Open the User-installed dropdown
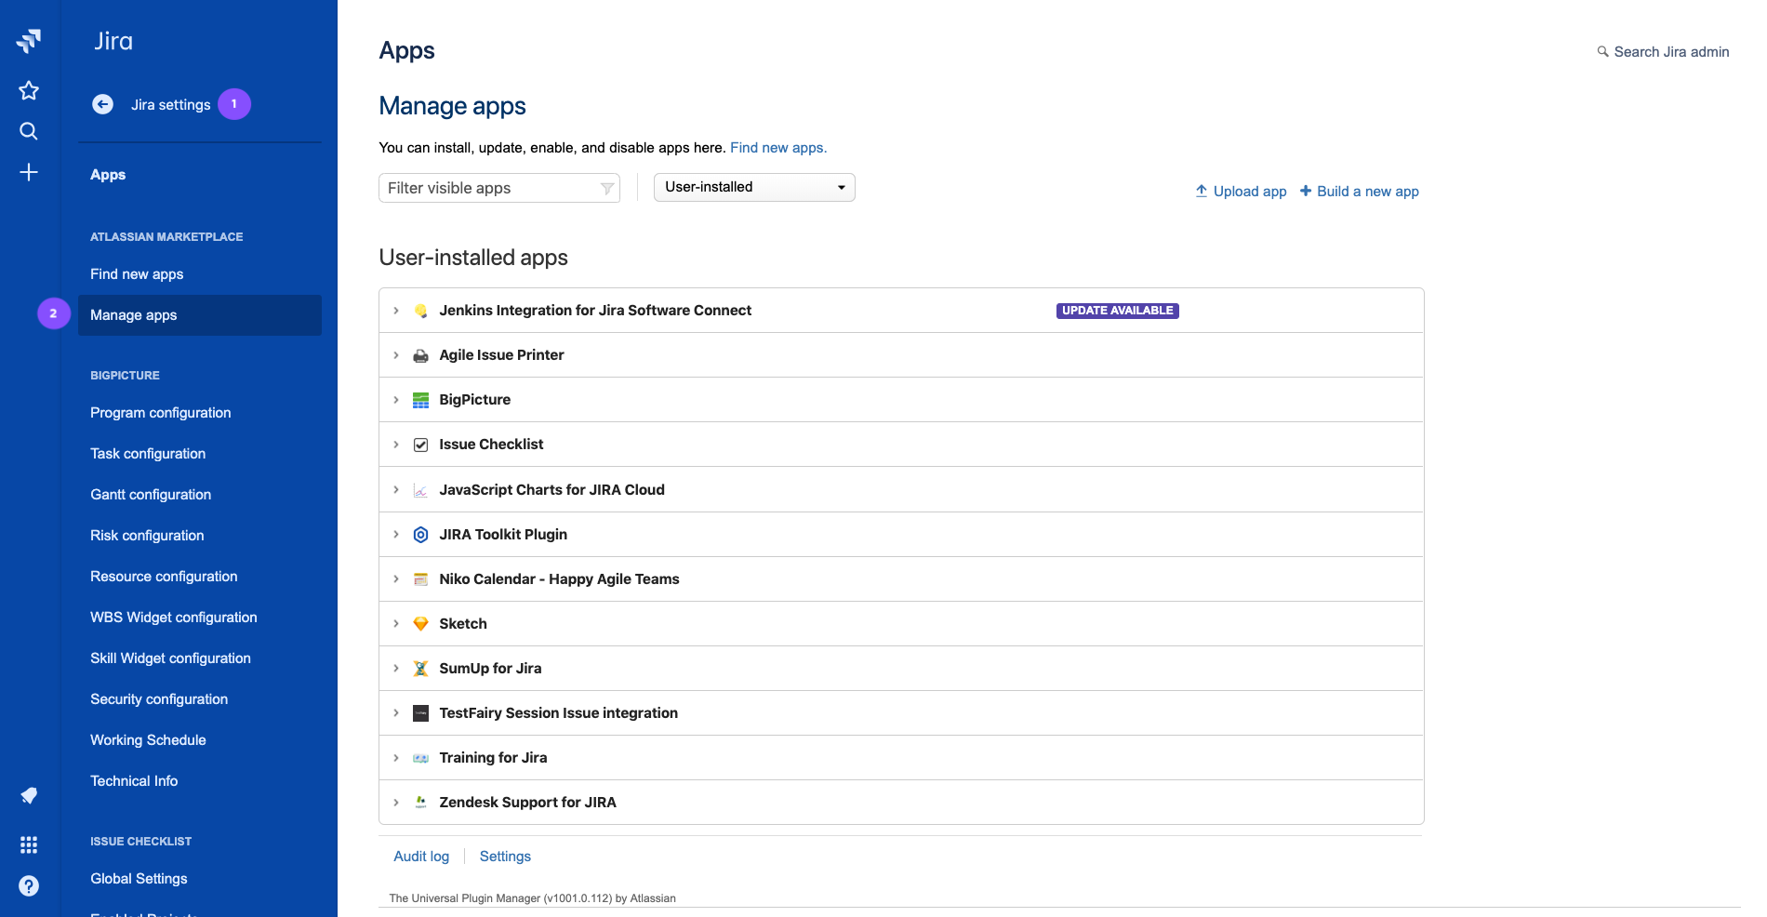This screenshot has height=917, width=1767. 754,187
